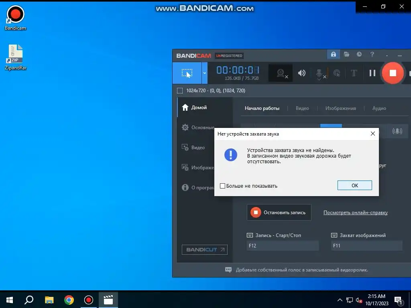
Task: Switch to the Видео tab
Action: coord(302,108)
